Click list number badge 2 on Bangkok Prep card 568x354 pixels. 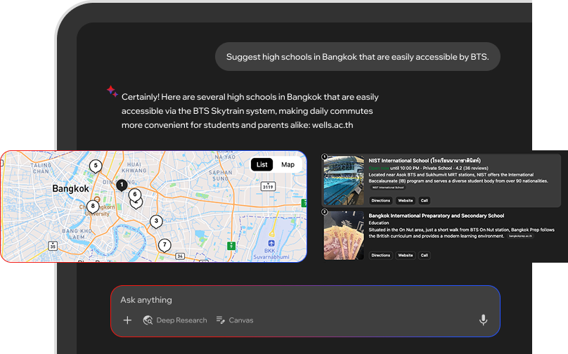click(x=325, y=211)
